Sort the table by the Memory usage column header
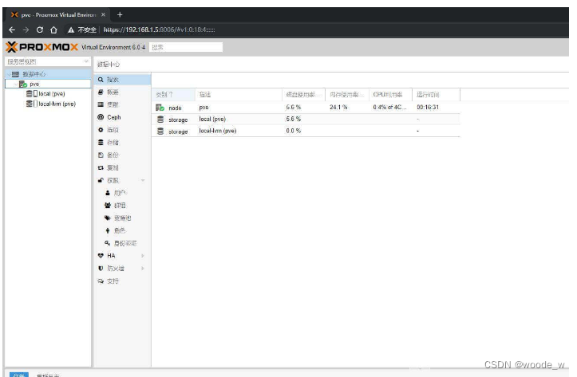The width and height of the screenshot is (577, 377). pos(347,95)
